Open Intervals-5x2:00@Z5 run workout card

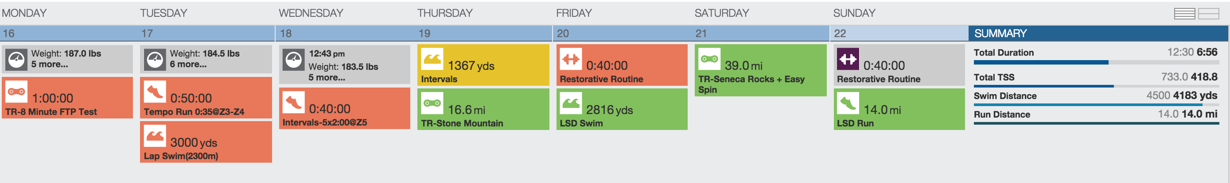345,108
